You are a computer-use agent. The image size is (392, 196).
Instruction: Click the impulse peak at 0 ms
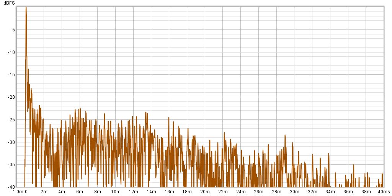point(26,8)
